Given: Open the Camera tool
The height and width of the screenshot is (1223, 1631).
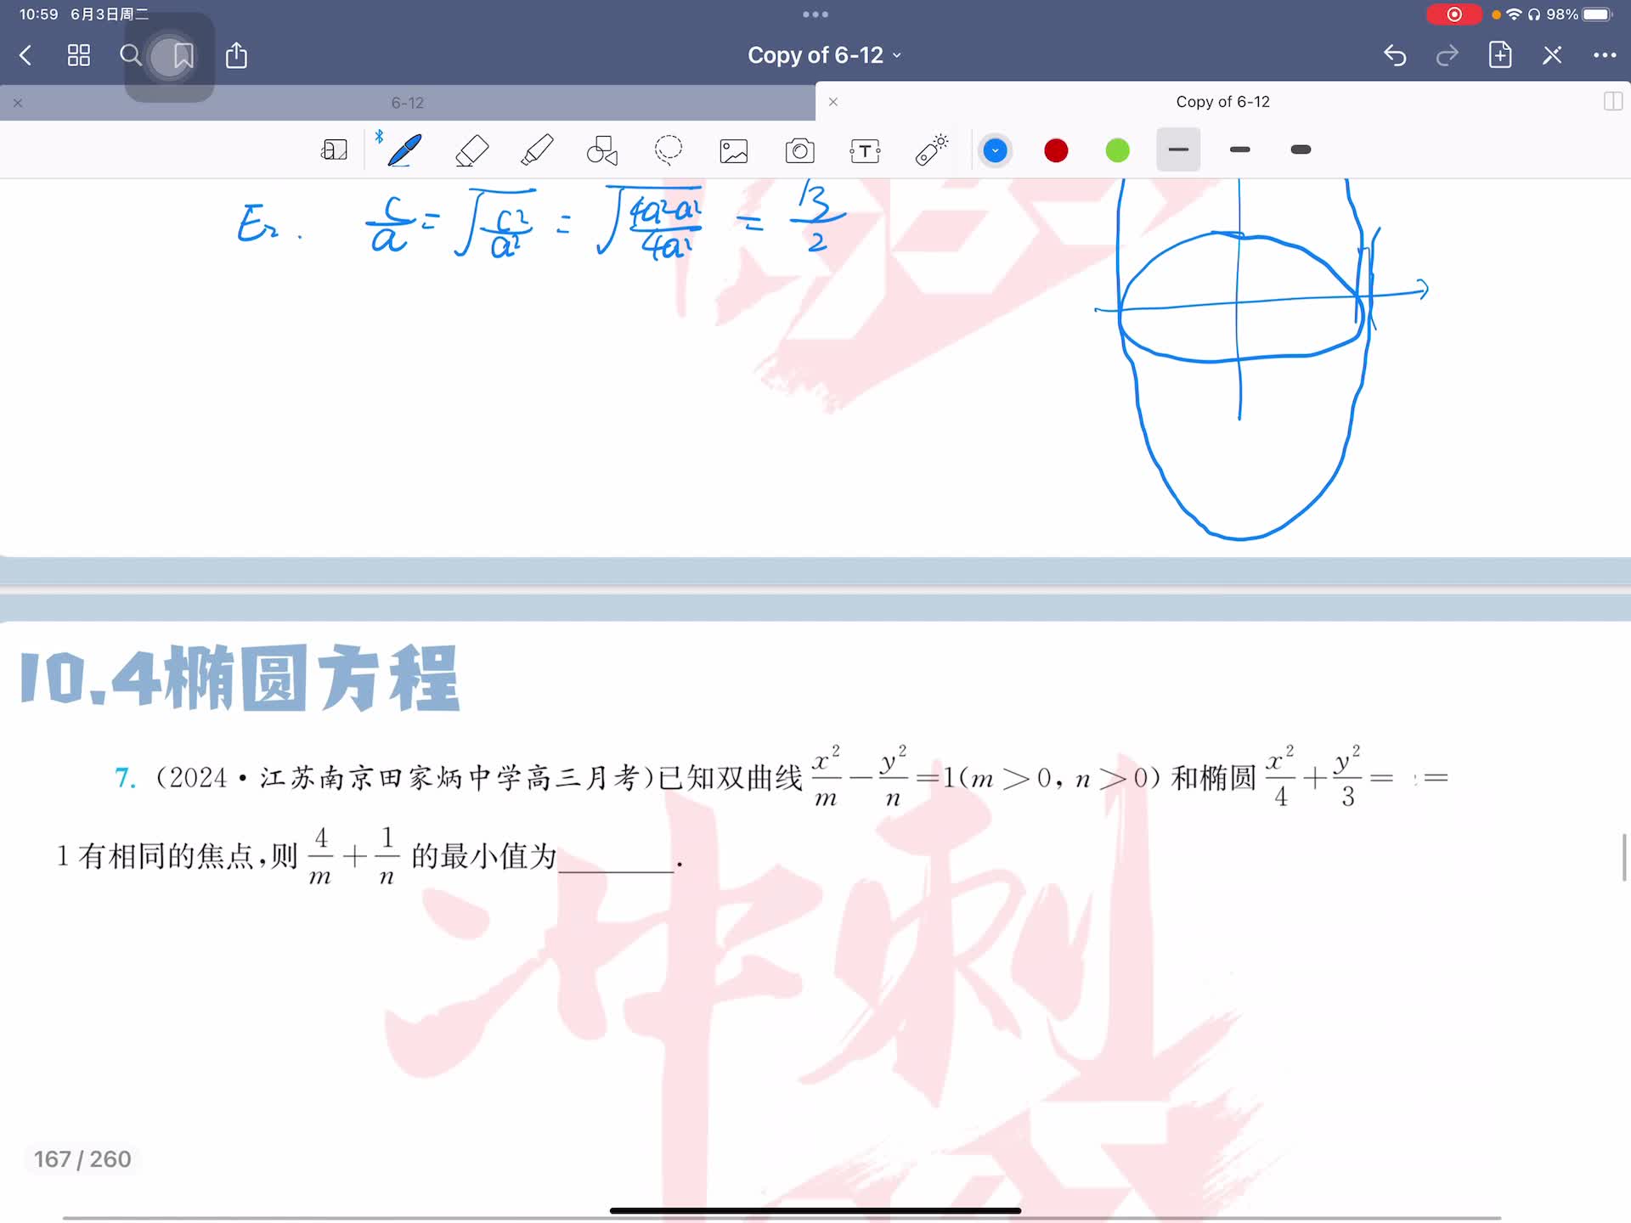Looking at the screenshot, I should tap(799, 151).
